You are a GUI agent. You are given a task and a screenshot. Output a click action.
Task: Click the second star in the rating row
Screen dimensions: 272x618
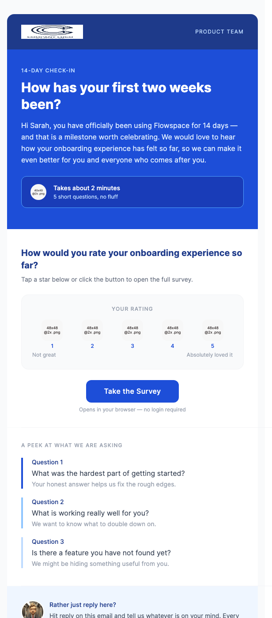coord(92,329)
